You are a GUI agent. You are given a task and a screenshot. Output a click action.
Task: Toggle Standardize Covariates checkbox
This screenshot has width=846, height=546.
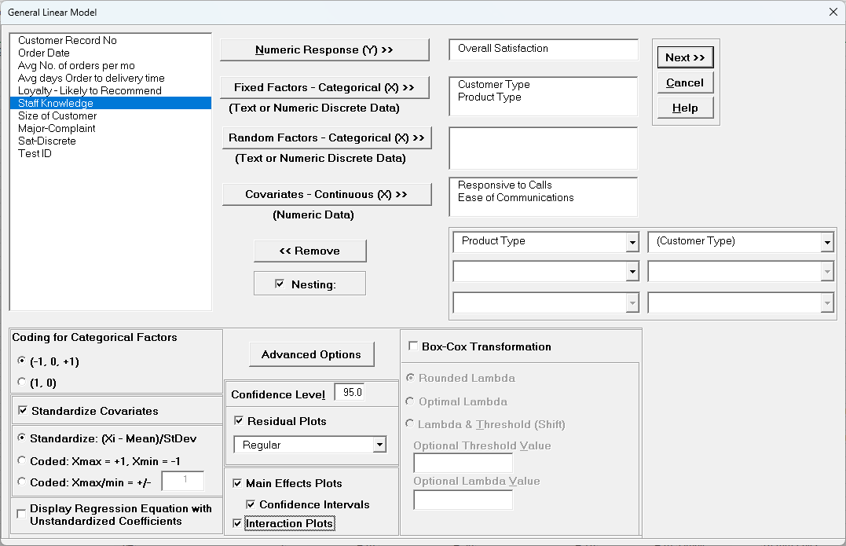pyautogui.click(x=23, y=411)
